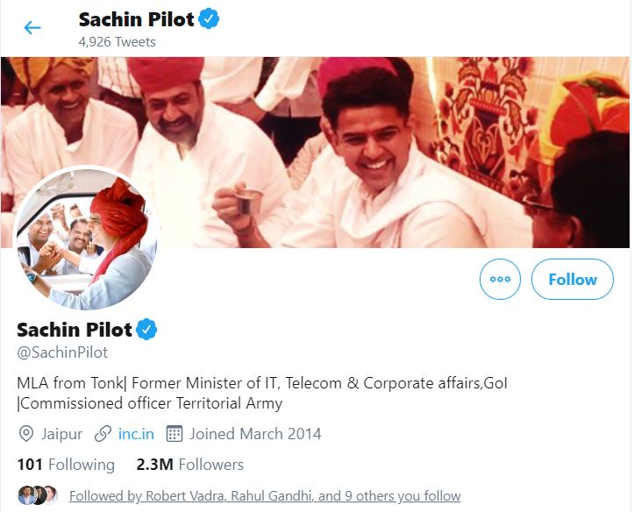Click the back arrow icon

click(32, 28)
